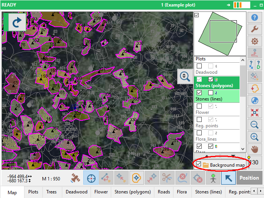Click the Position button
Screen dimensions: 264x198
(x=249, y=178)
